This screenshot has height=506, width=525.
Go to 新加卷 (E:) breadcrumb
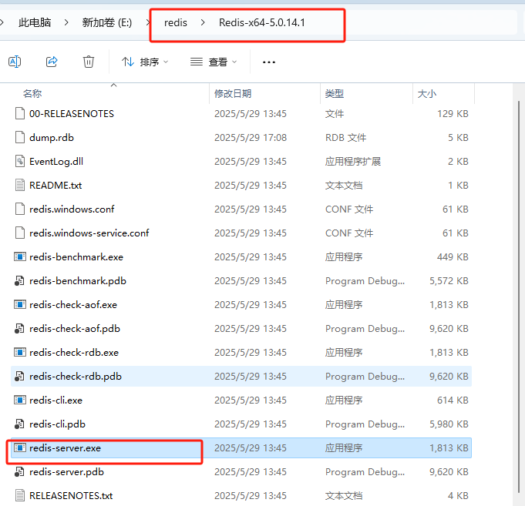107,22
